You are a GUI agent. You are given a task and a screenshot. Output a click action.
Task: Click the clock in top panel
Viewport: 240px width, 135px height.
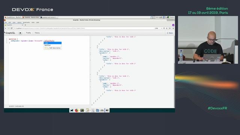click(x=157, y=17)
